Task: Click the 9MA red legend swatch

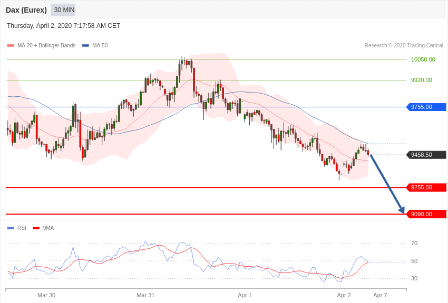Action: (36, 228)
